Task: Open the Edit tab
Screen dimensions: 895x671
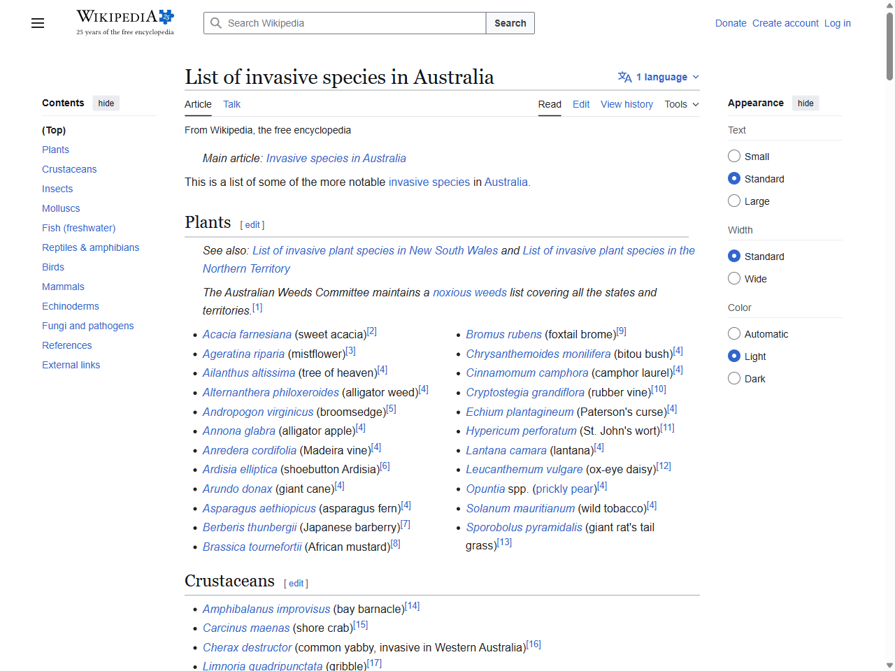Action: 581,104
